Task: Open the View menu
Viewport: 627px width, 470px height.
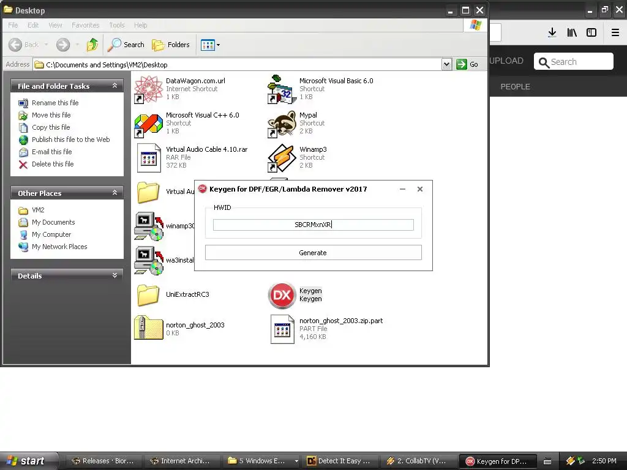Action: [x=55, y=25]
